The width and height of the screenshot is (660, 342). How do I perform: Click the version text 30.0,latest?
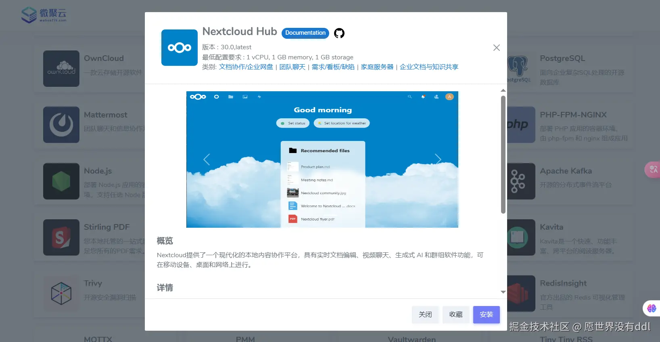coord(236,47)
